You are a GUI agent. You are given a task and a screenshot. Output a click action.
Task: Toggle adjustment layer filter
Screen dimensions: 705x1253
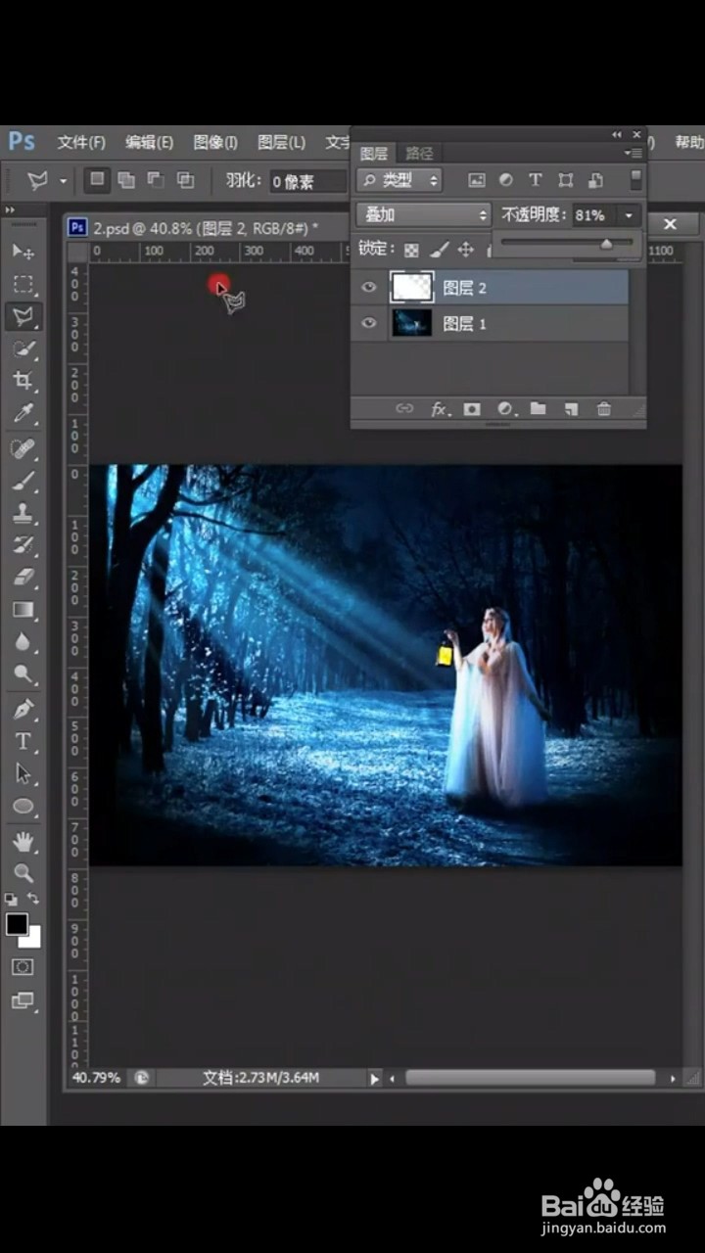(506, 180)
